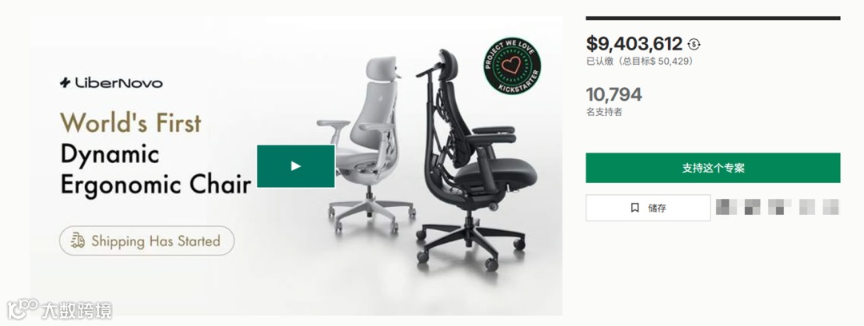Viewport: 864px width, 326px height.
Task: Click the last blurred share icon
Action: 831,207
